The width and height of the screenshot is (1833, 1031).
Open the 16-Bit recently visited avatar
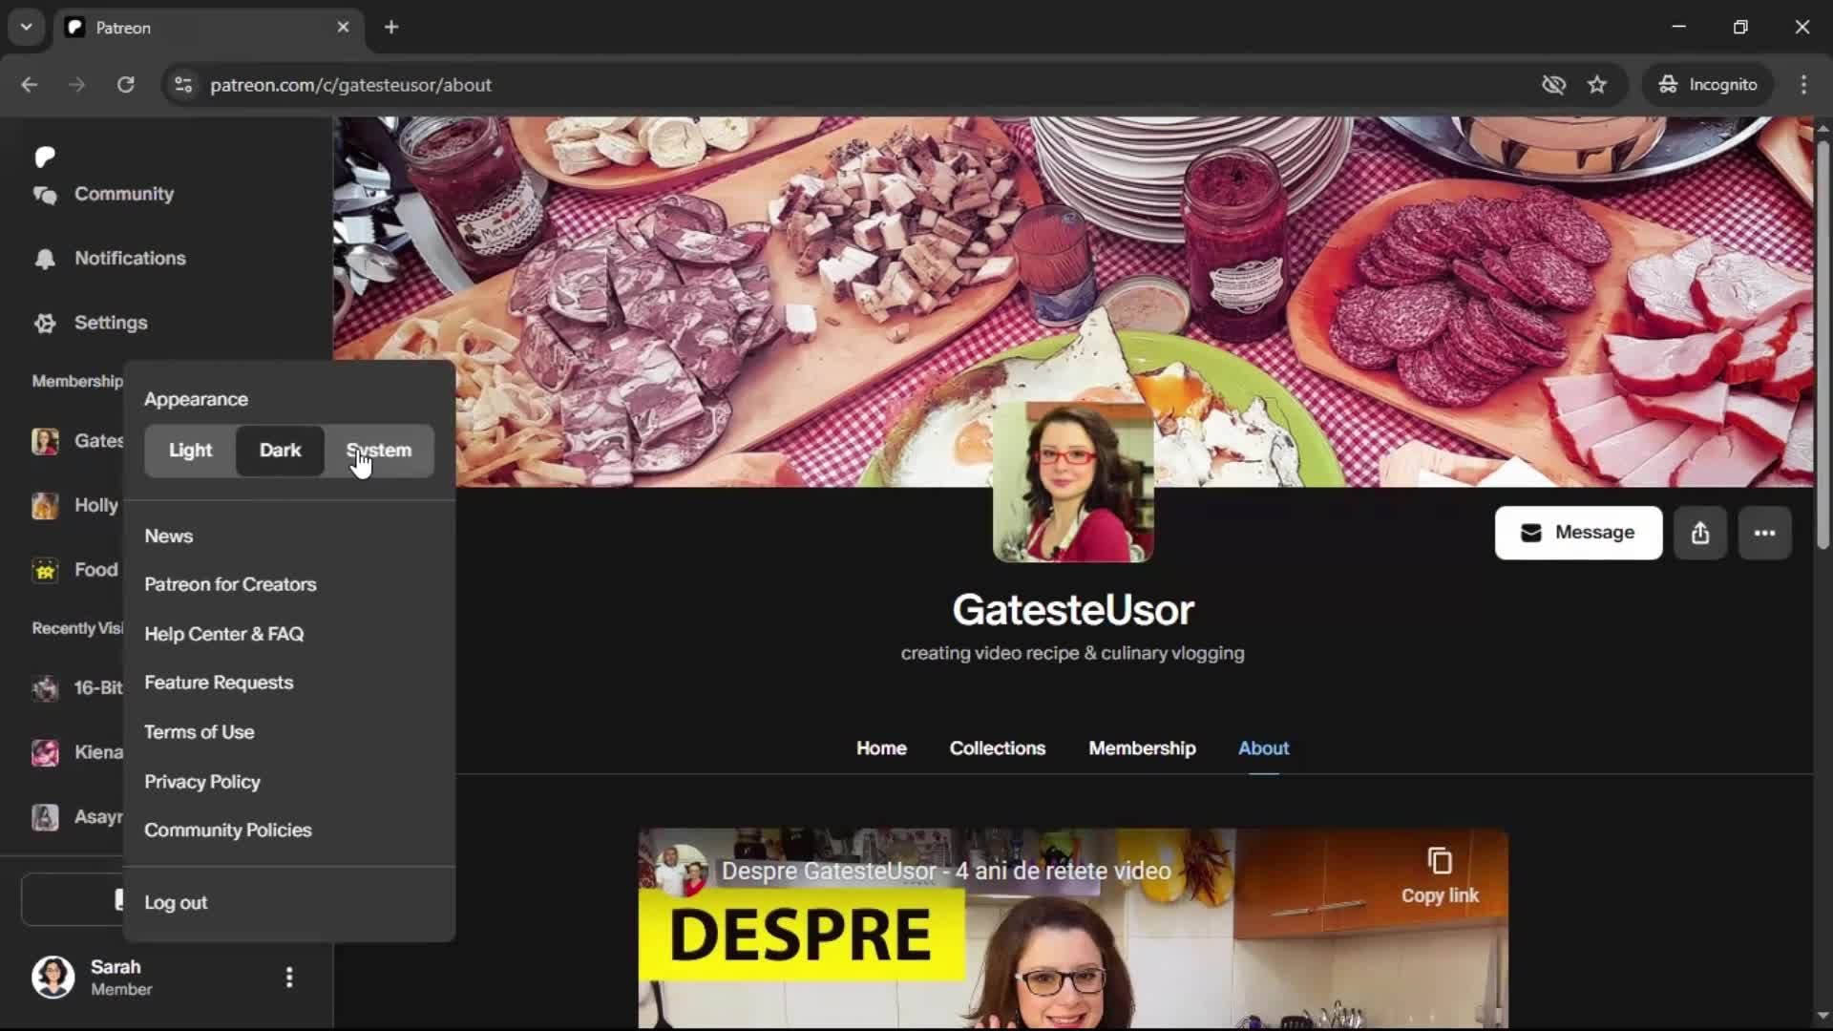(45, 688)
